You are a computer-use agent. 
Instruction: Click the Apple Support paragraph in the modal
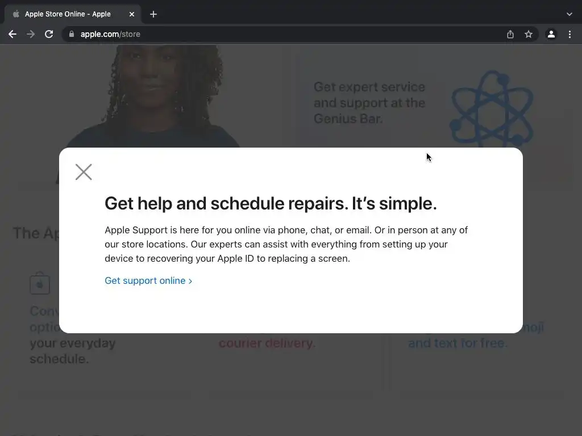point(286,244)
